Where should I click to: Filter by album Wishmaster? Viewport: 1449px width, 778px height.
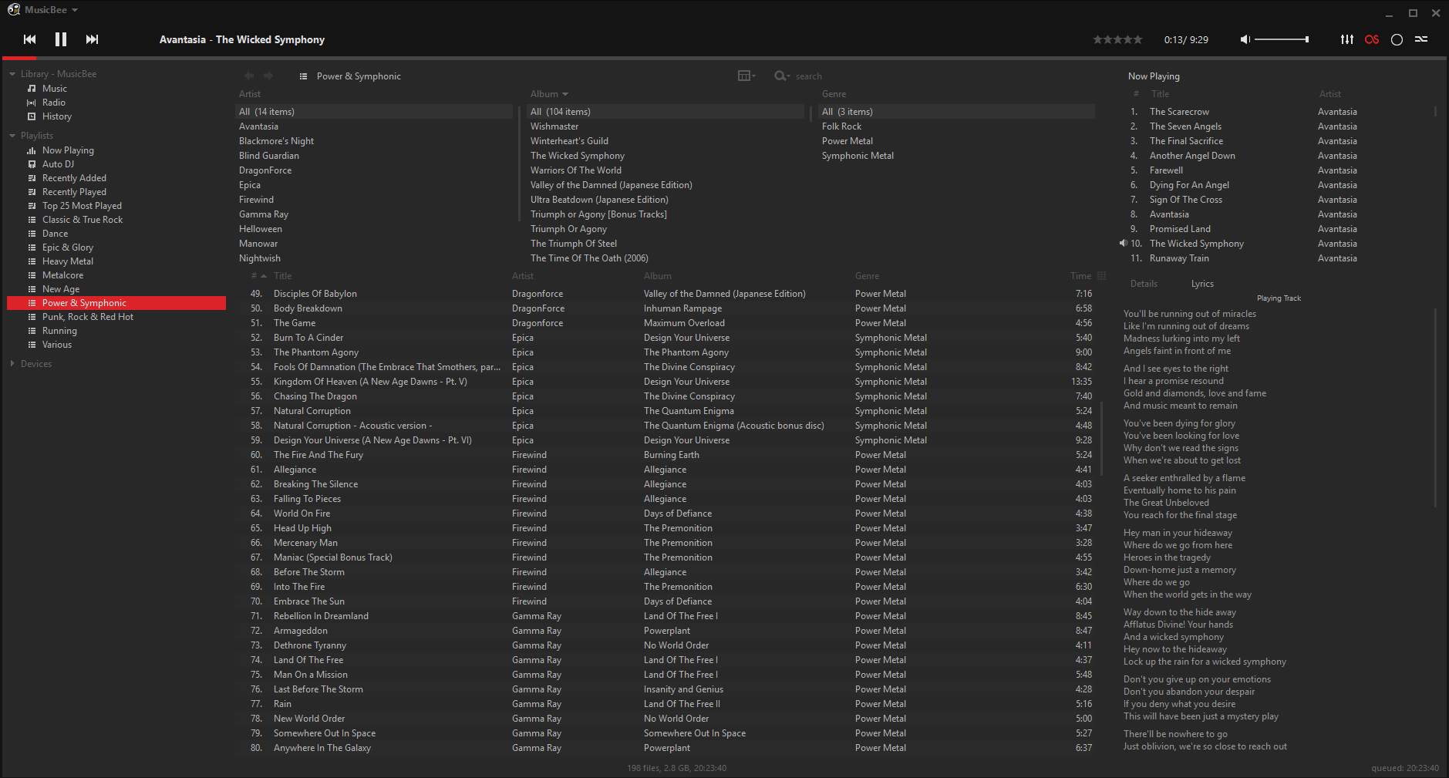tap(554, 126)
